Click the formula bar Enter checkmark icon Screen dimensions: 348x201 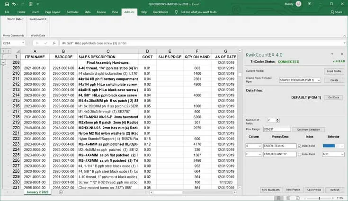pyautogui.click(x=46, y=43)
